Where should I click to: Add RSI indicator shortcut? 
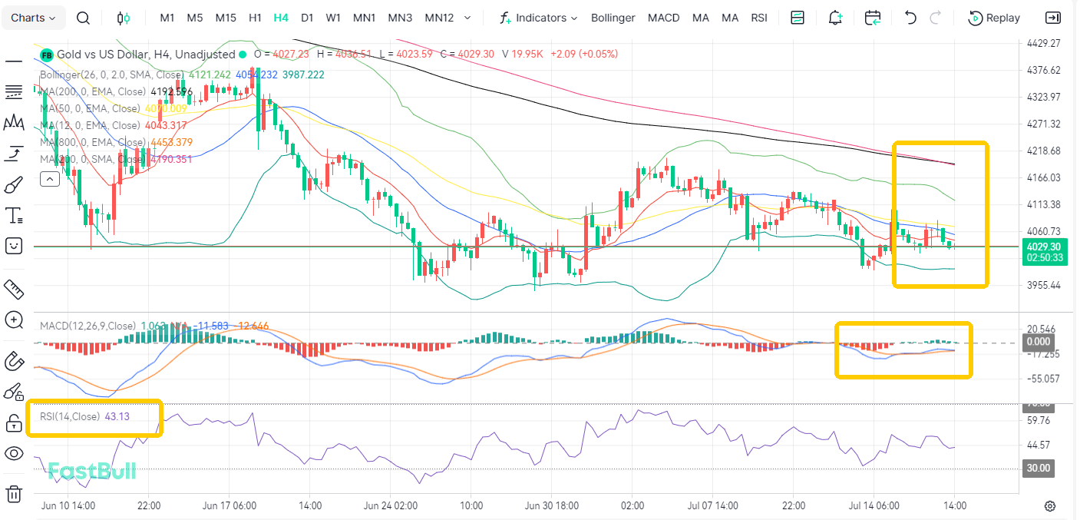pos(759,18)
